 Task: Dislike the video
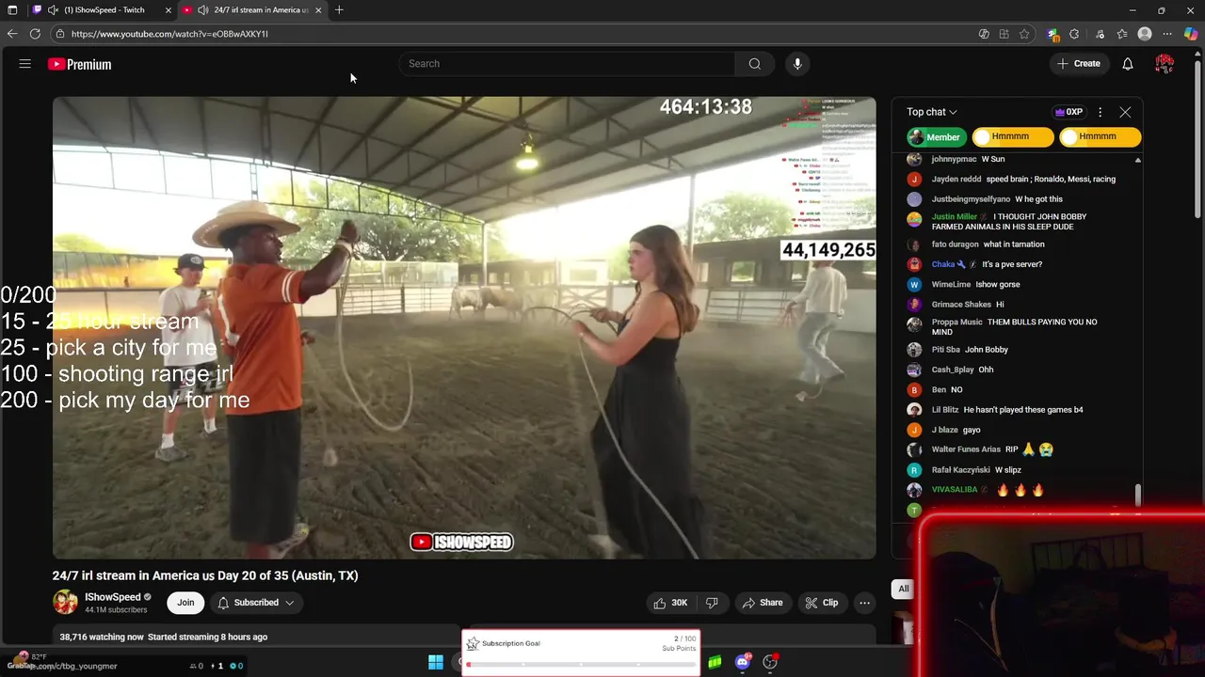(712, 603)
